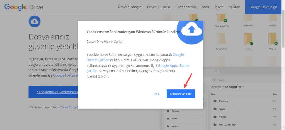
Task: Click Google Drive'a git button
Action: [x=263, y=7]
